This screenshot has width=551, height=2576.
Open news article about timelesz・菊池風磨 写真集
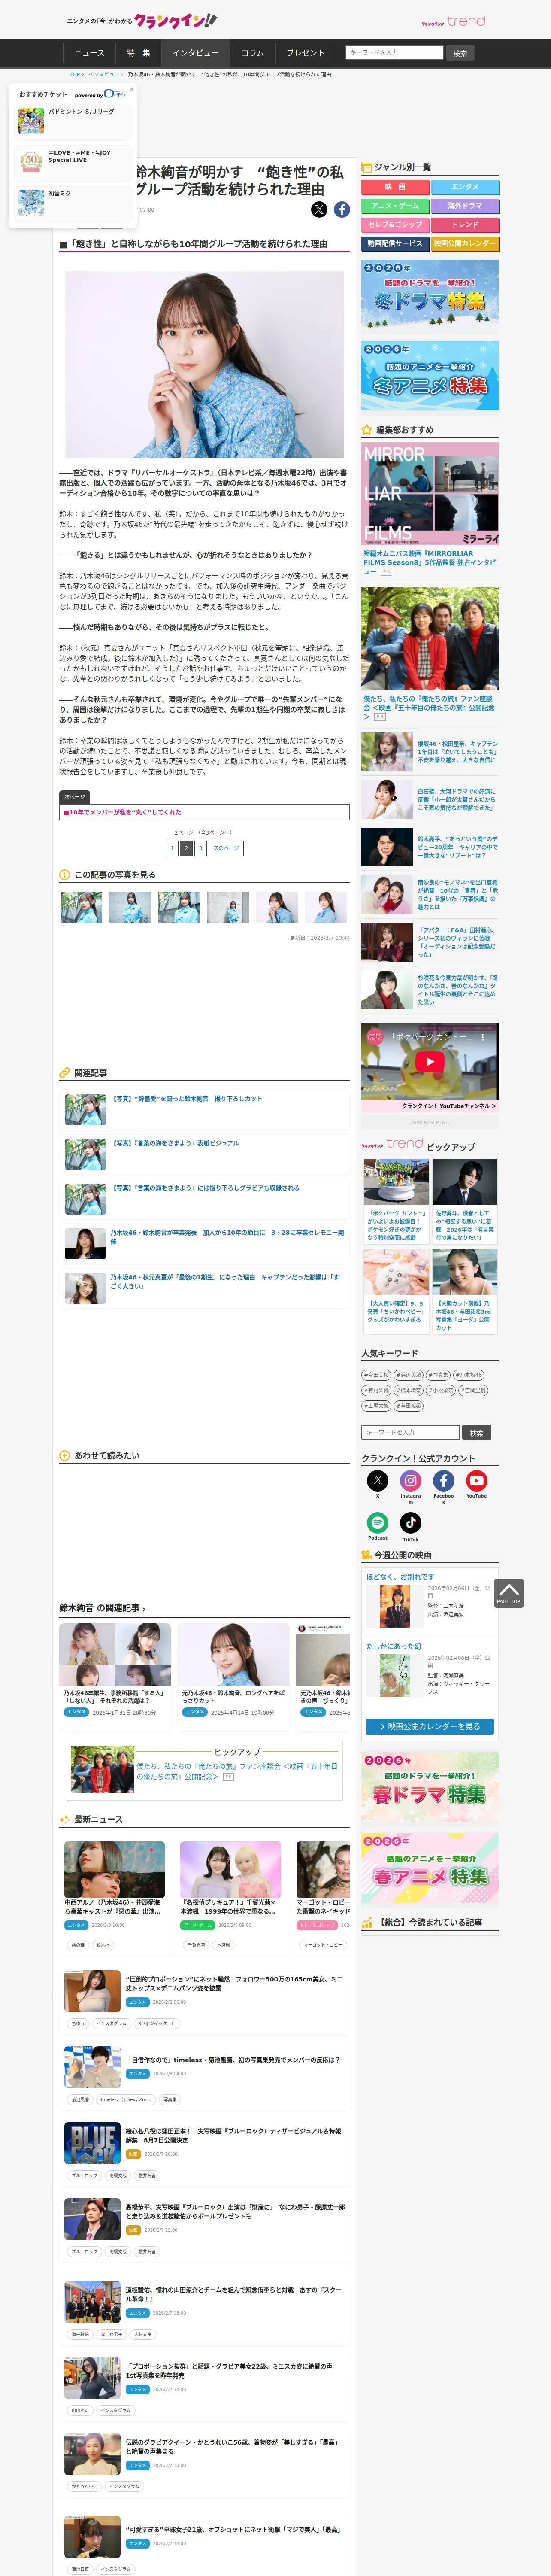coord(232,2059)
